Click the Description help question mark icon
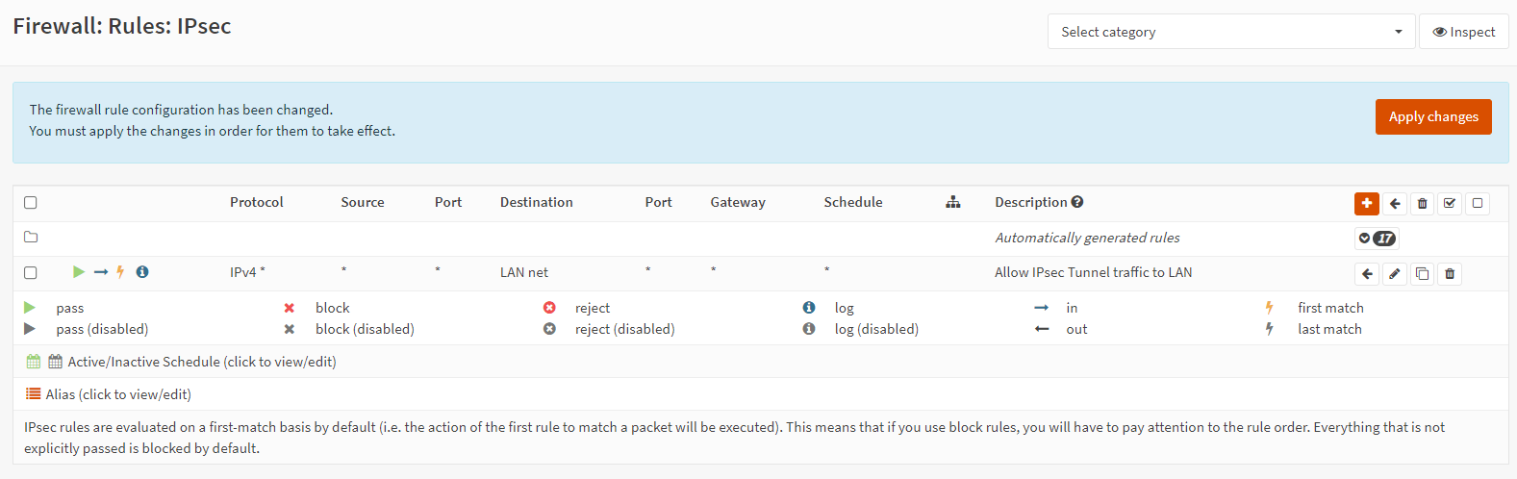 pos(1077,202)
